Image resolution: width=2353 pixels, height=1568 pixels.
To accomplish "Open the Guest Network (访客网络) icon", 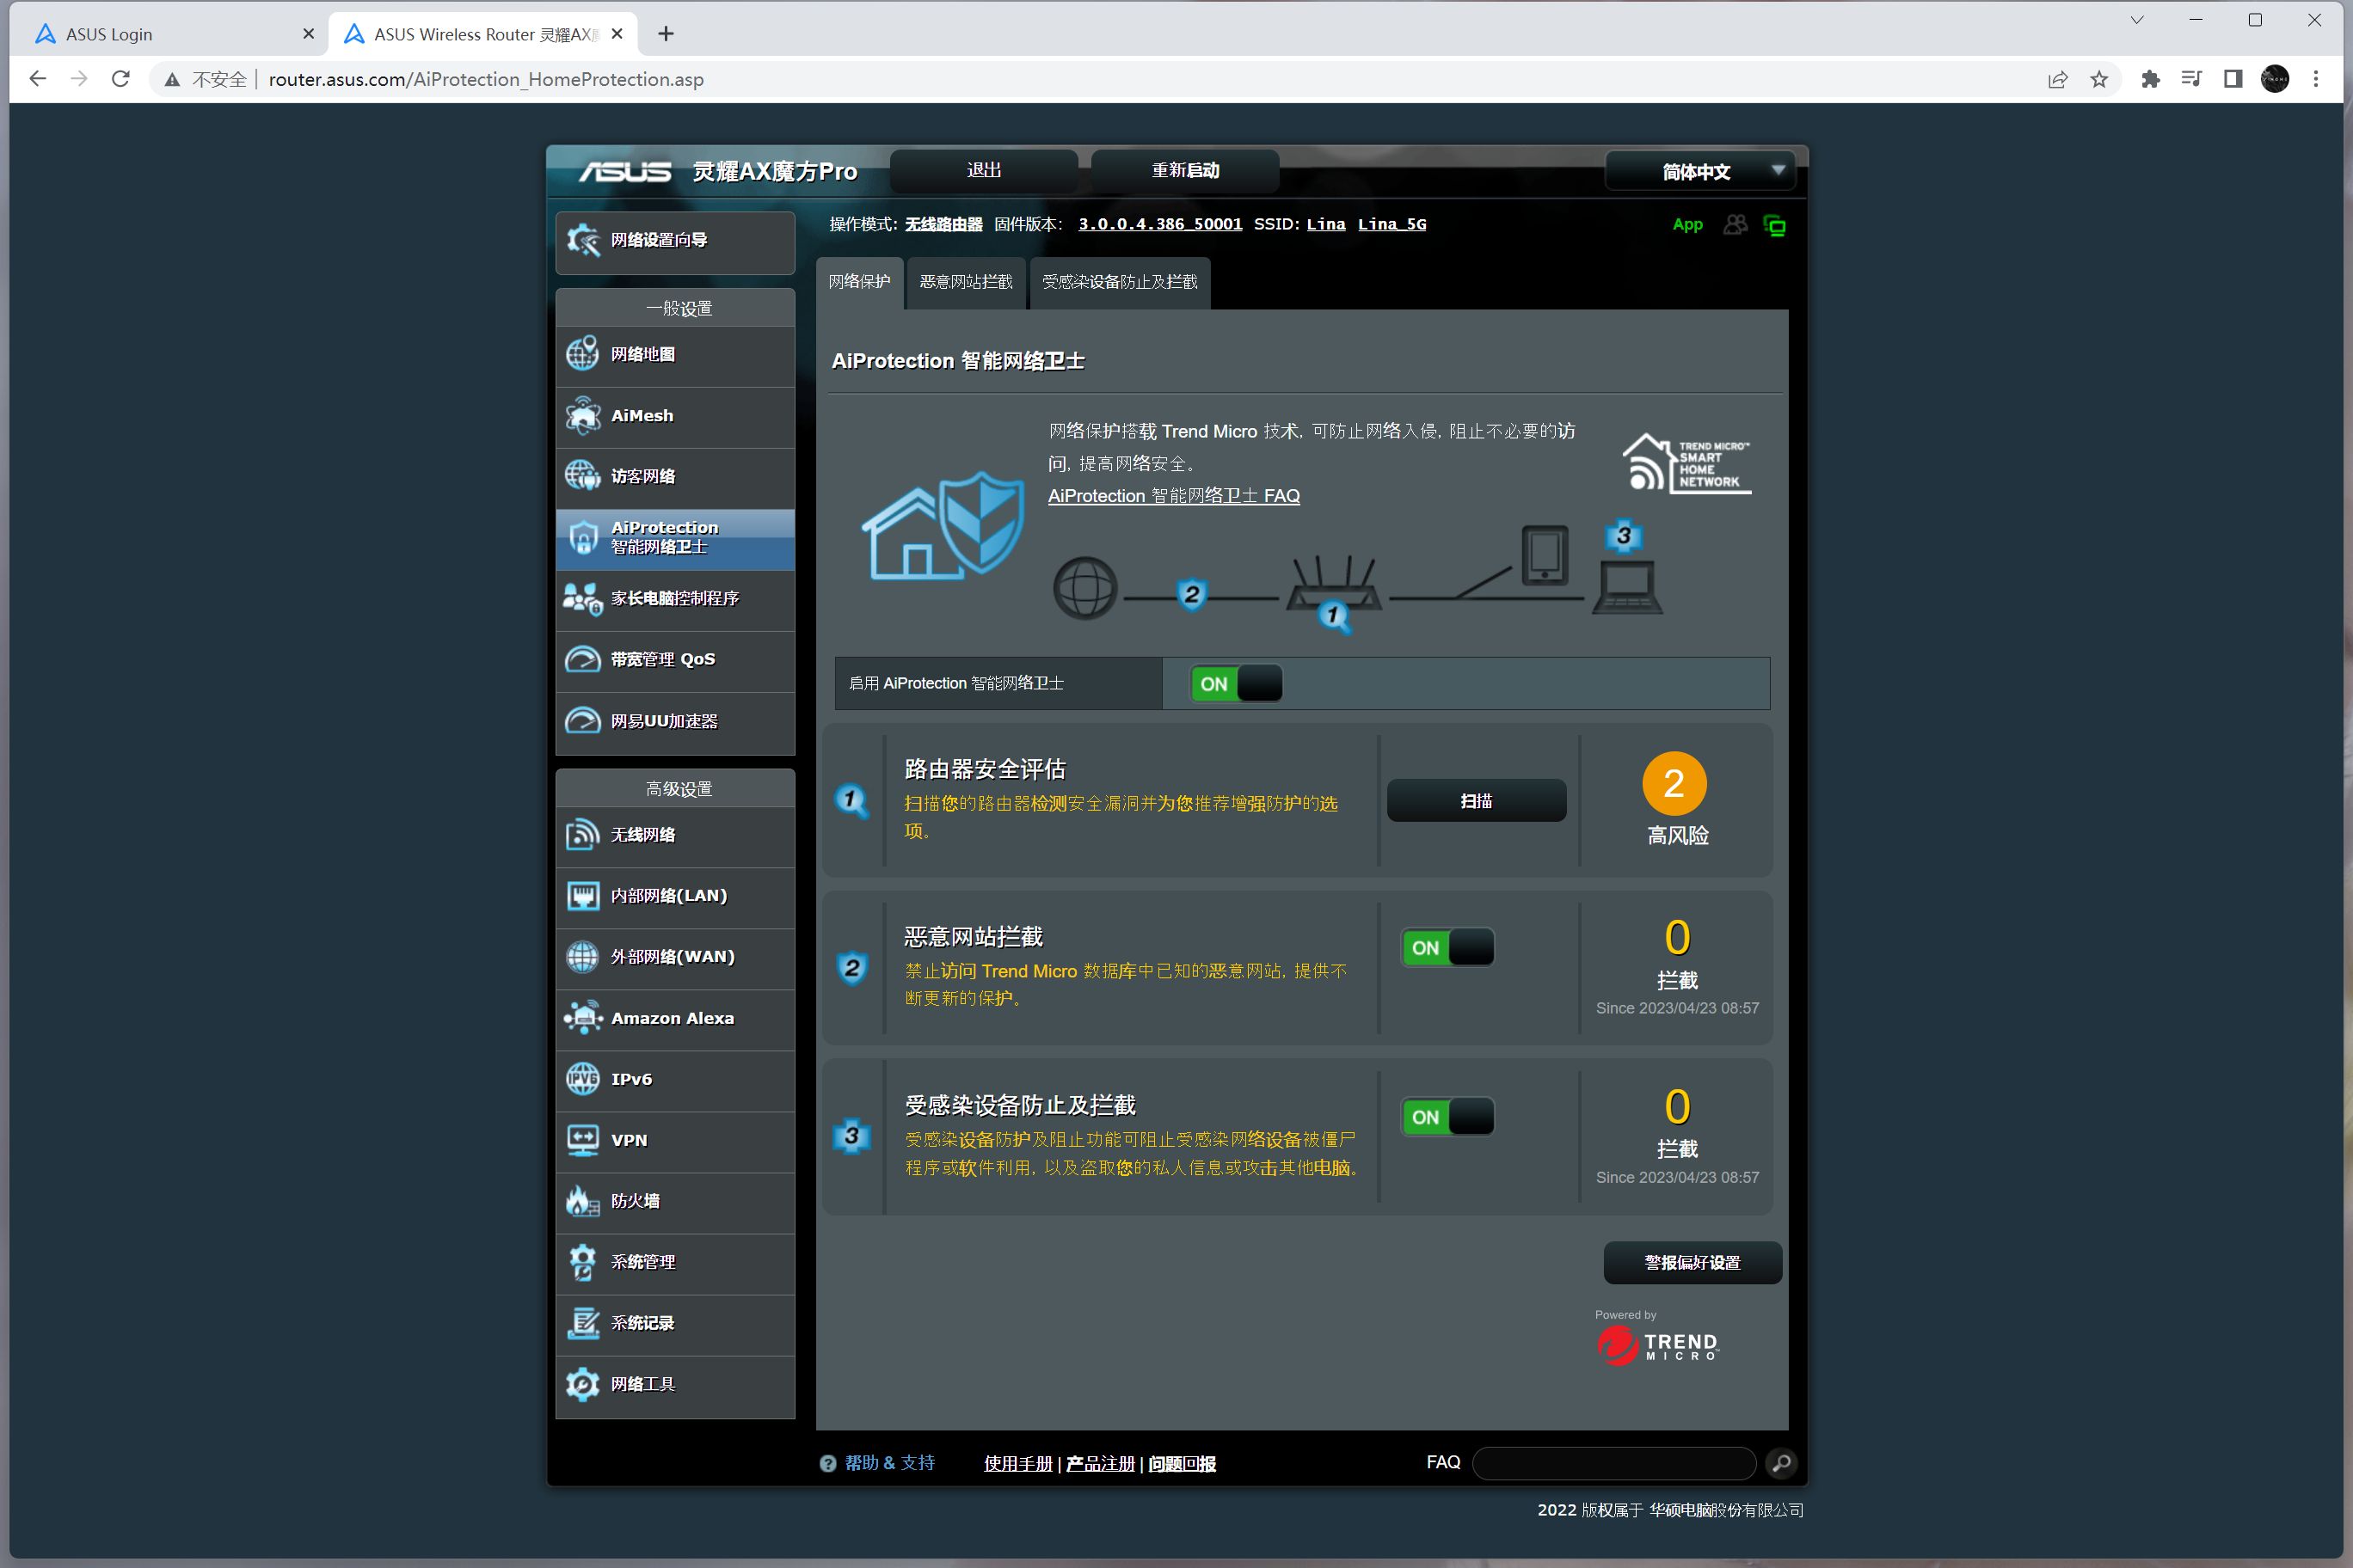I will [582, 476].
